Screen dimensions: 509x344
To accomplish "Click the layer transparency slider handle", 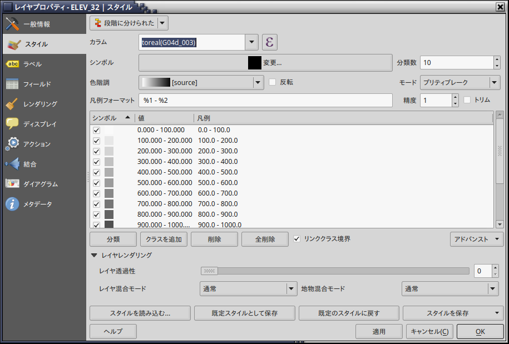I will click(x=210, y=271).
